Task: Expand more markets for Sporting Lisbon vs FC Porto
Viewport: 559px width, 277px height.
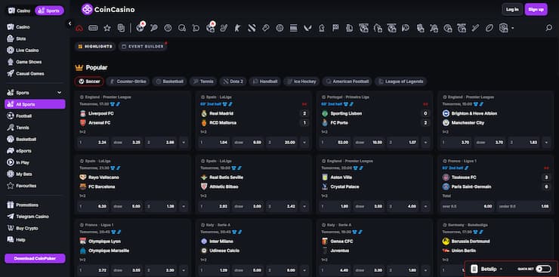Action: point(425,143)
